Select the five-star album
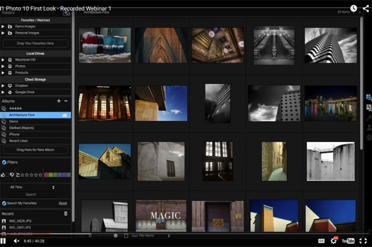The height and width of the screenshot is (247, 372). tap(36, 108)
